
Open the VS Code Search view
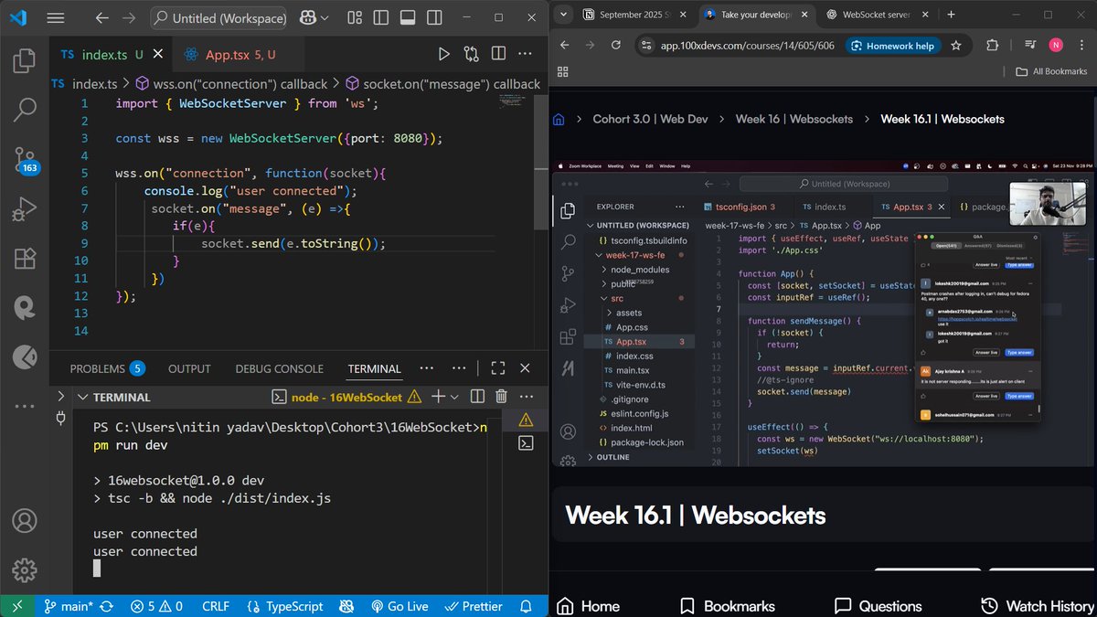[25, 110]
